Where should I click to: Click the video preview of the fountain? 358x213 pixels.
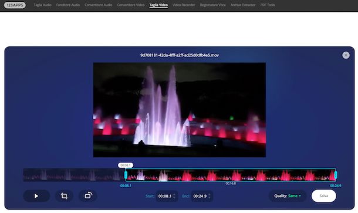coord(180,110)
